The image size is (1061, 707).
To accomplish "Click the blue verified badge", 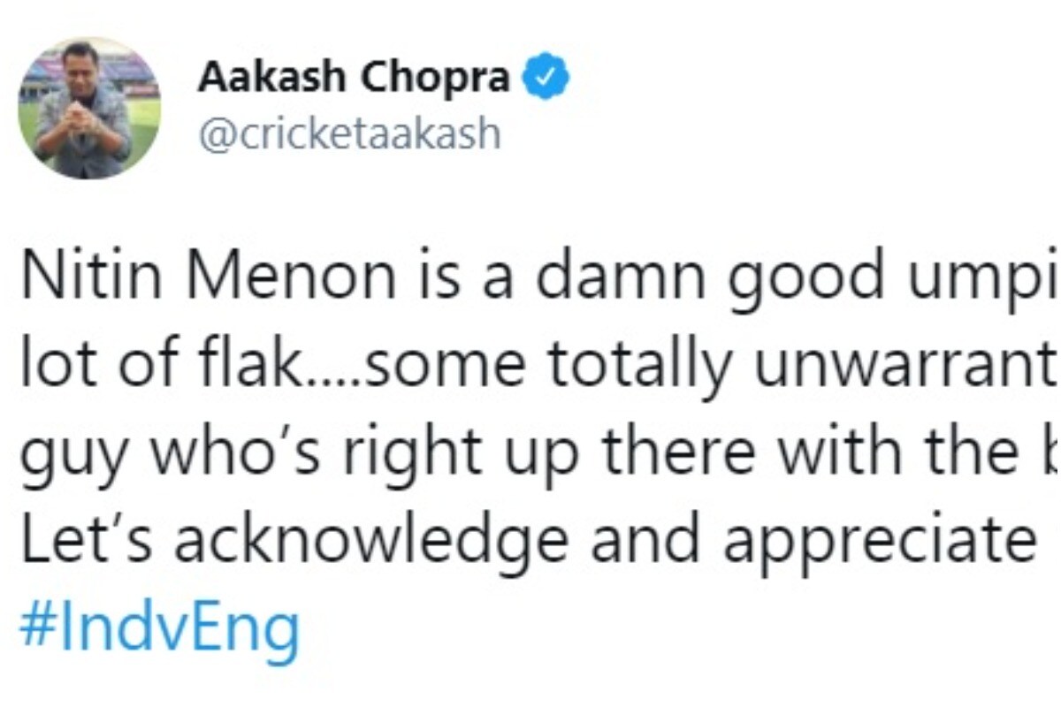I will [x=547, y=80].
